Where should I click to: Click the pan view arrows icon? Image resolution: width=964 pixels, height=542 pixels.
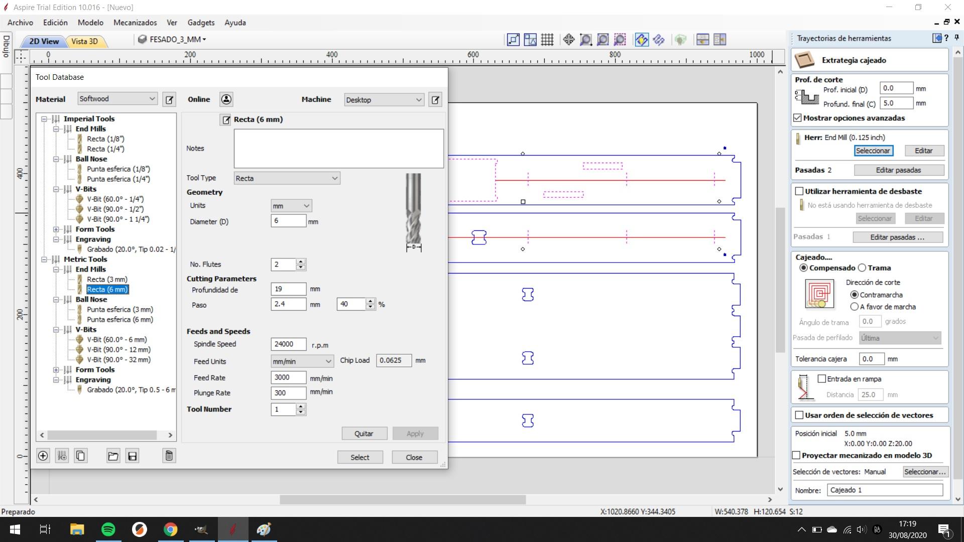point(568,40)
